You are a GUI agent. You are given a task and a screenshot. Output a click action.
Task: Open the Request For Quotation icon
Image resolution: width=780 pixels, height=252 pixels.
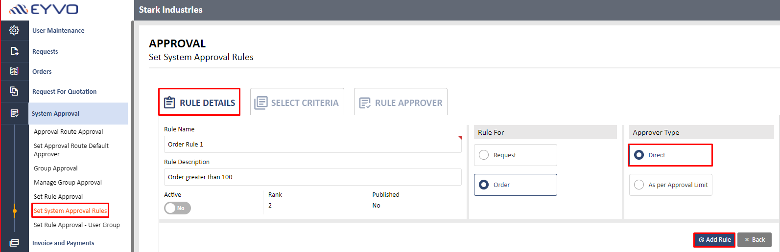point(14,91)
